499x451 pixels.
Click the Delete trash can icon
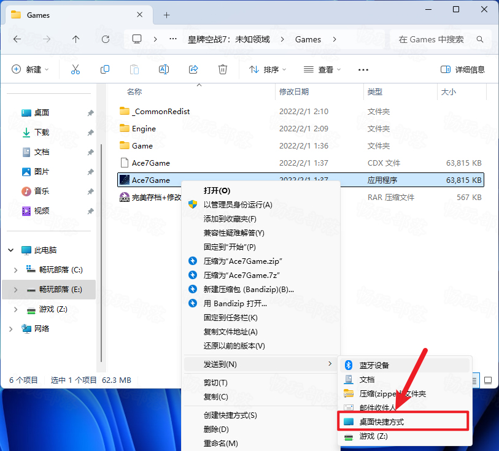(222, 69)
